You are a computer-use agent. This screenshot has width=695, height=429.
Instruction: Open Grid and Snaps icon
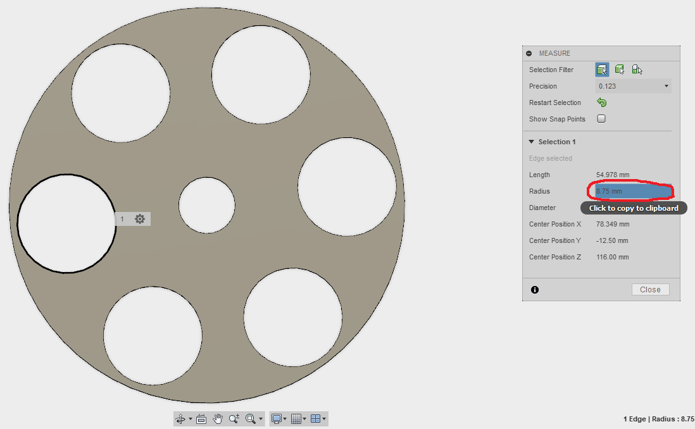click(296, 419)
